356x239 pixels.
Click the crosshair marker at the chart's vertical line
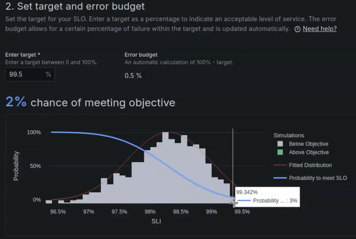[x=234, y=202]
